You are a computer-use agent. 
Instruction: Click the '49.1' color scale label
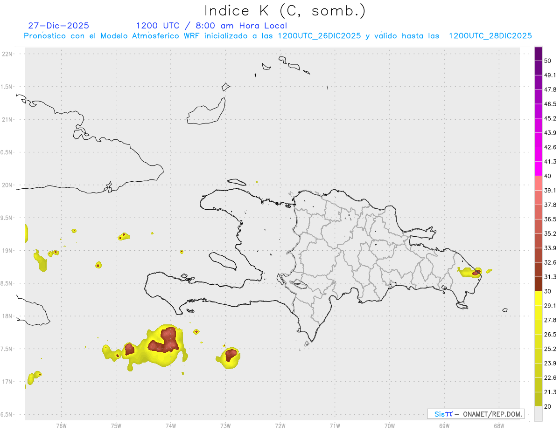[550, 75]
